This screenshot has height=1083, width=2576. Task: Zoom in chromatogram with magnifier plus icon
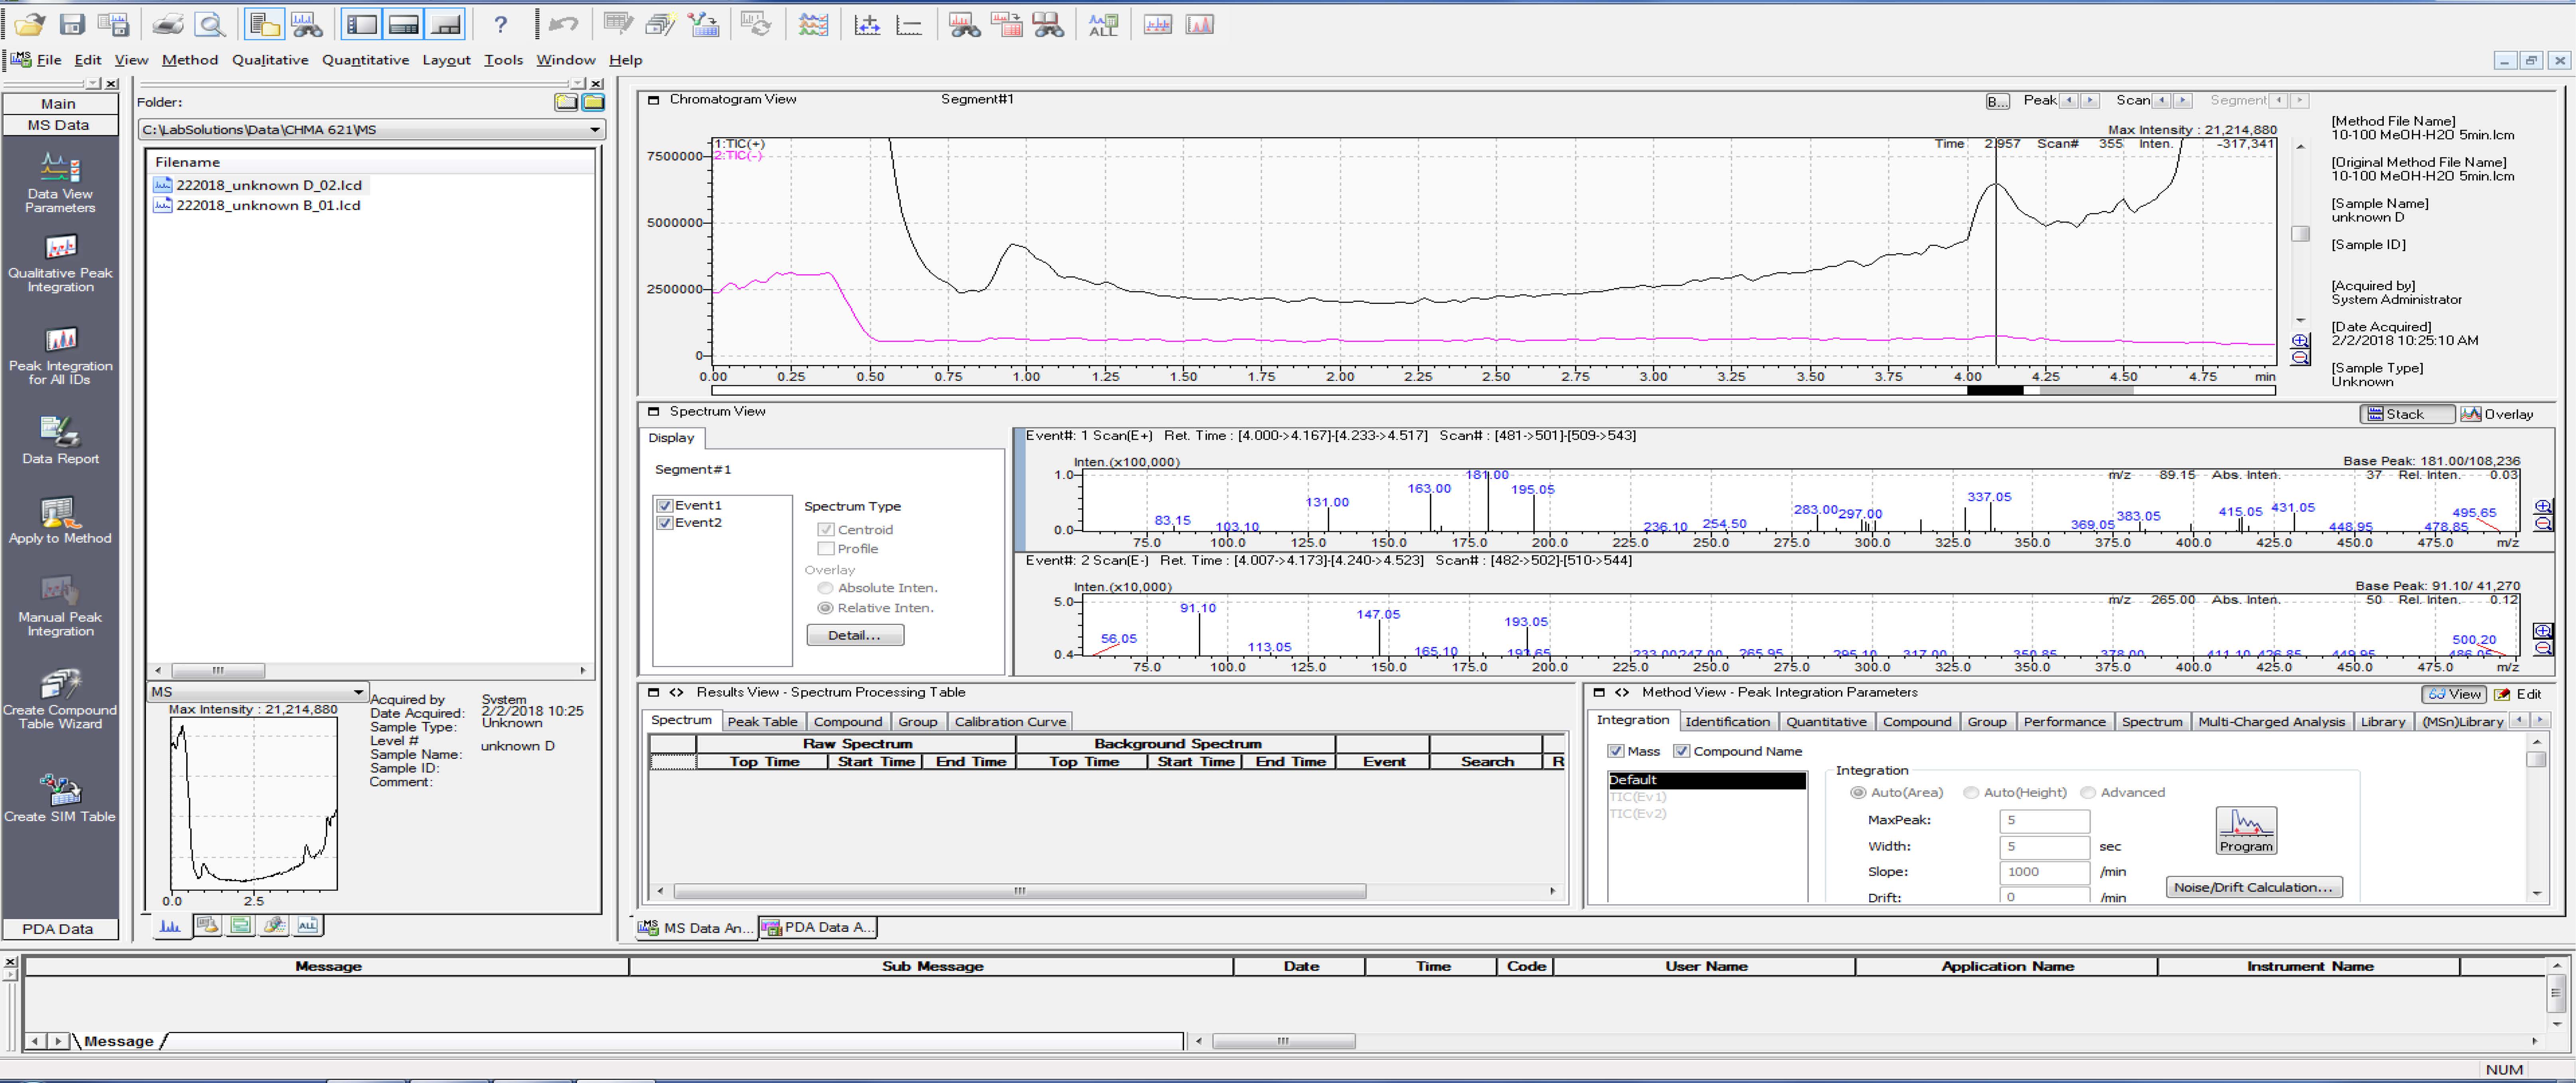click(2300, 340)
